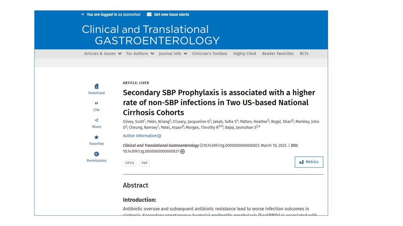The width and height of the screenshot is (403, 226).
Task: Select the RCTs menu item
Action: tap(304, 54)
